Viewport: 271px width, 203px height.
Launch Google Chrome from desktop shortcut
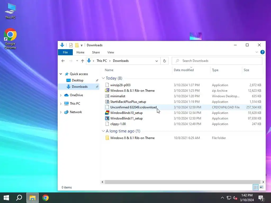click(10, 39)
